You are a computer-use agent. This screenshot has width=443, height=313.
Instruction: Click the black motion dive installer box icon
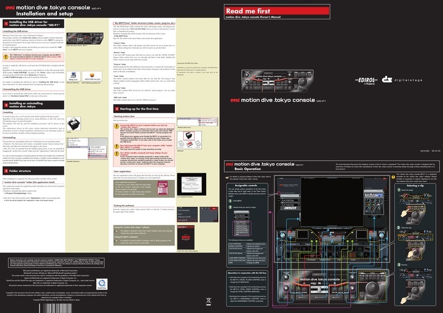(x=73, y=123)
